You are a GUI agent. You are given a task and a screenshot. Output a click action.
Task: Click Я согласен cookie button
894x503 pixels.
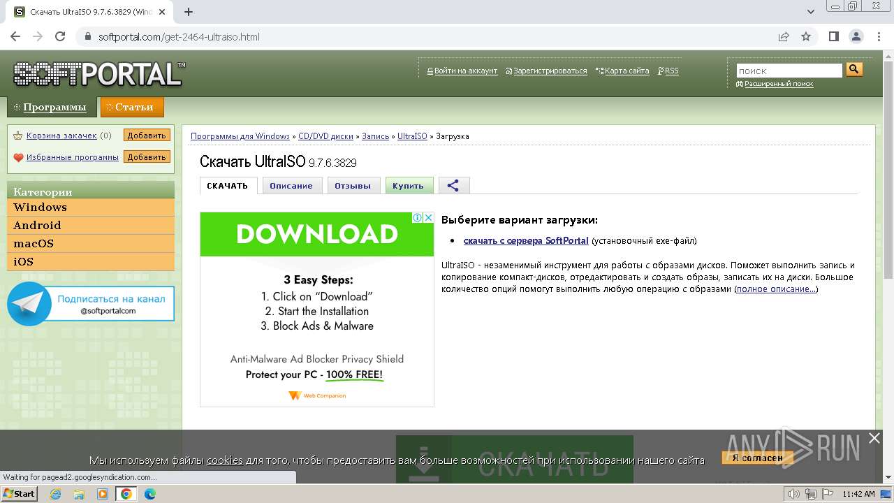coord(757,458)
